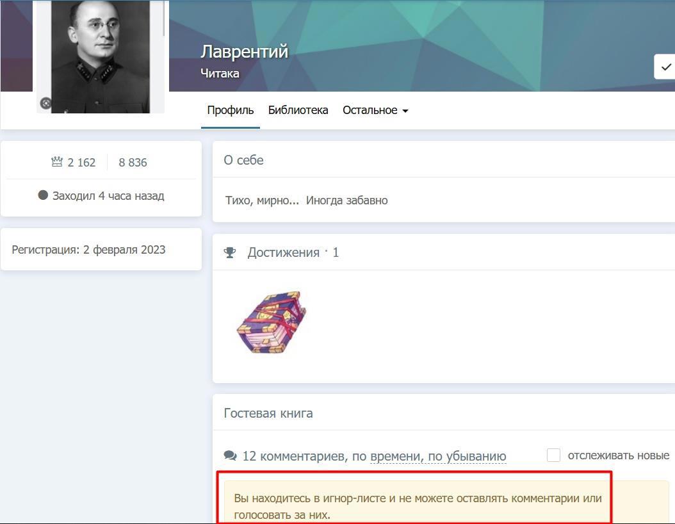The width and height of the screenshot is (675, 524).
Task: Select the 8 836 counter value
Action: point(133,162)
